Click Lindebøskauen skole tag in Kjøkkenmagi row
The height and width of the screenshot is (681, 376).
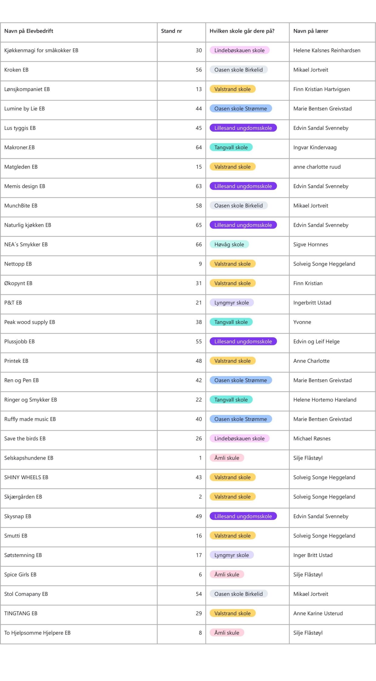[239, 50]
